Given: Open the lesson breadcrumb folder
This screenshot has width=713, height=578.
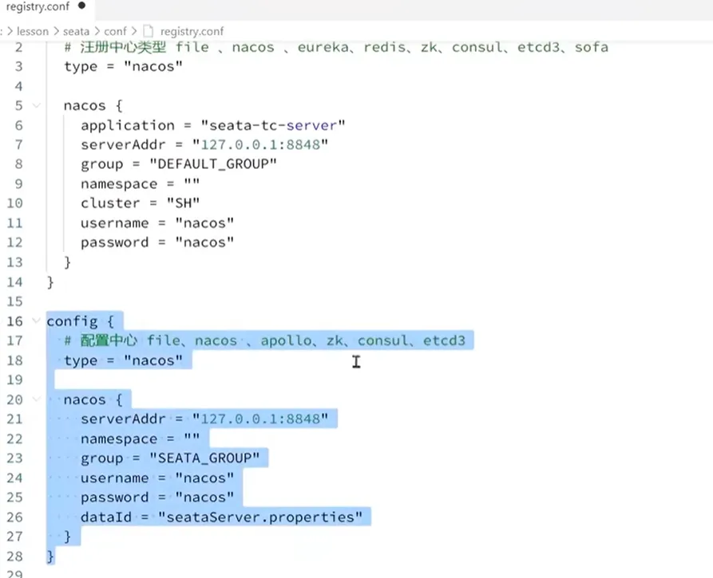Looking at the screenshot, I should [31, 31].
